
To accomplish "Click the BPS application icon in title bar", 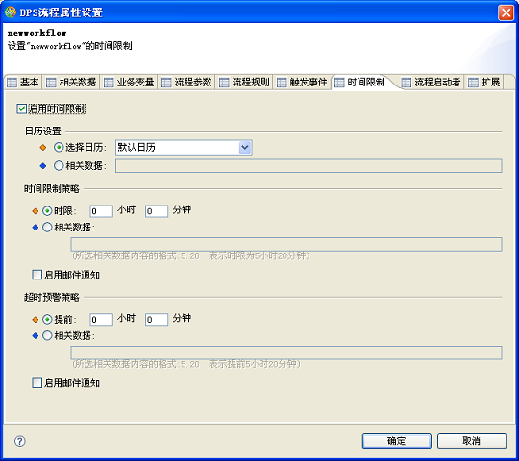I will pos(11,12).
